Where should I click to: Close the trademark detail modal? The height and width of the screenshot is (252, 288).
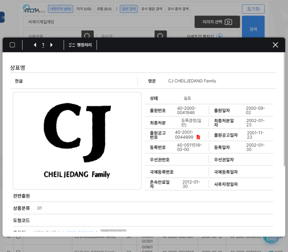275,45
